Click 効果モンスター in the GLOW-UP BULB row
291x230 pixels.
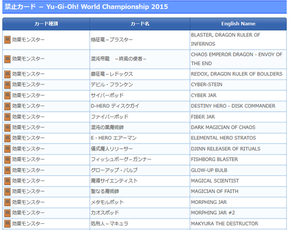tap(28, 171)
